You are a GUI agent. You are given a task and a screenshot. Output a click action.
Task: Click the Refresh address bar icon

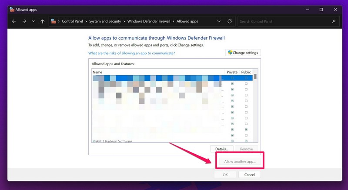[230, 21]
